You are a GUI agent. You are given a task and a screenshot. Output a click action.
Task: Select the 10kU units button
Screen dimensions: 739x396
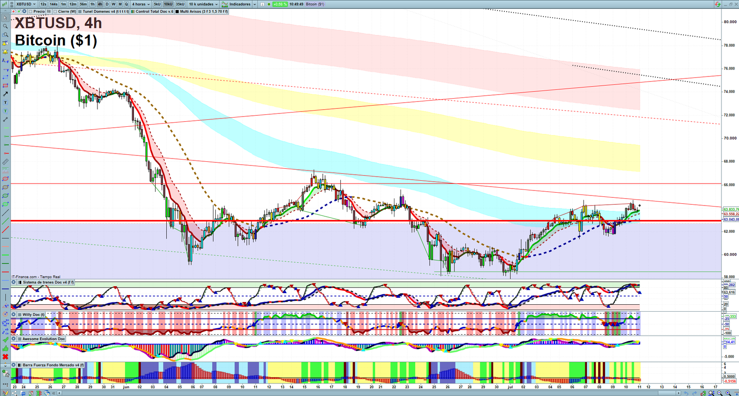point(168,4)
